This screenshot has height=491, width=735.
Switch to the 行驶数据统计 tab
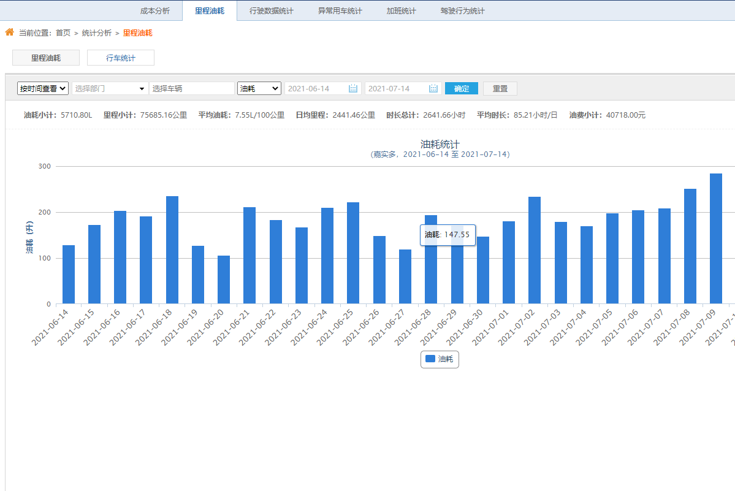(x=272, y=11)
